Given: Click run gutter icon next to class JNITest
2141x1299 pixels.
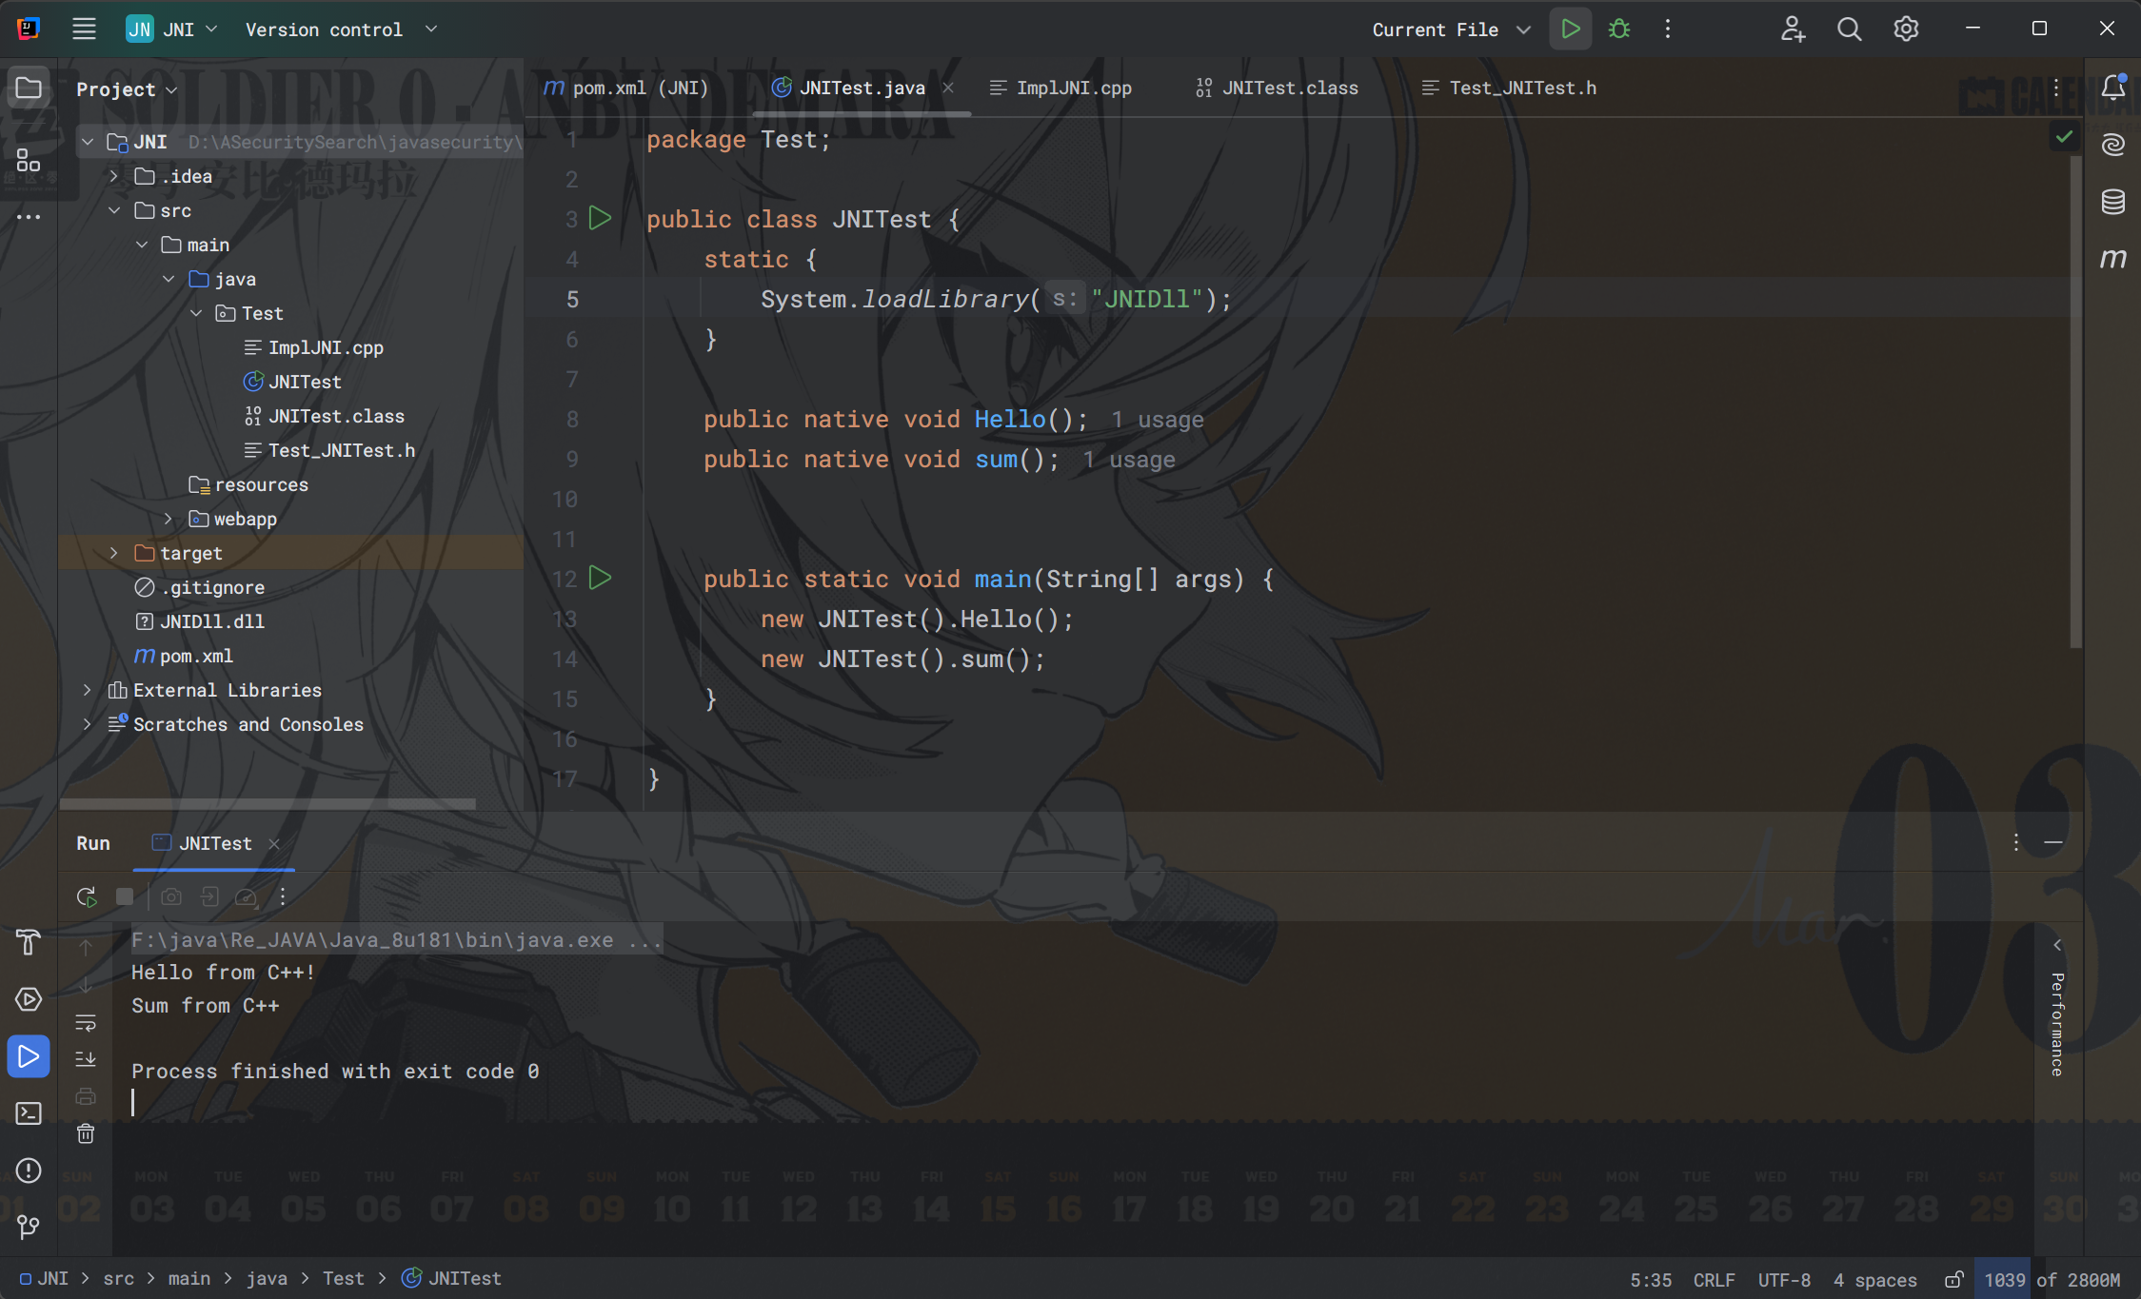Looking at the screenshot, I should pos(600,219).
